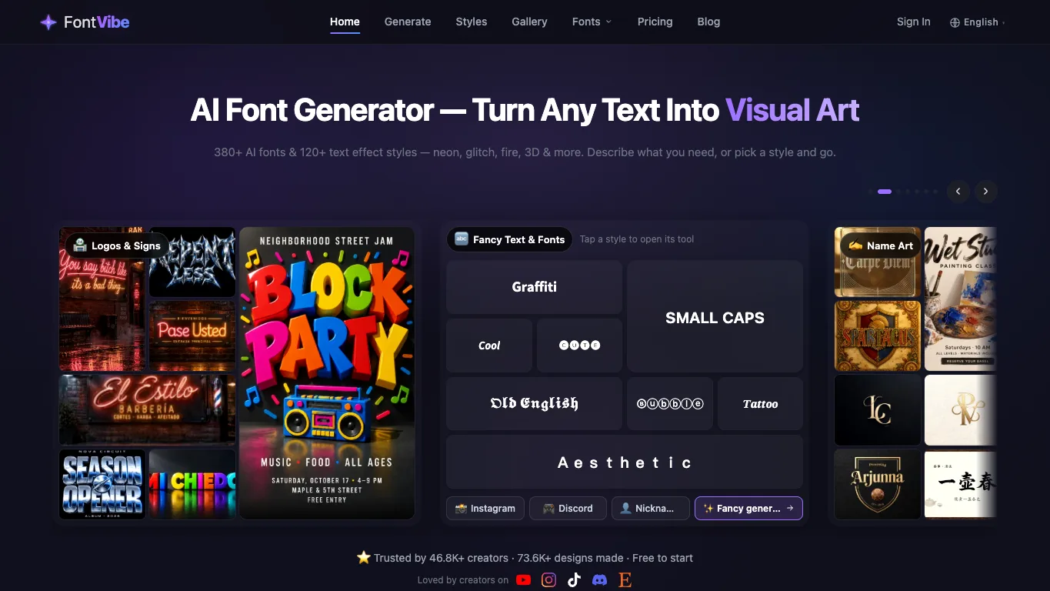1050x591 pixels.
Task: Open the Arjunna emblem thumbnail
Action: [x=878, y=484]
